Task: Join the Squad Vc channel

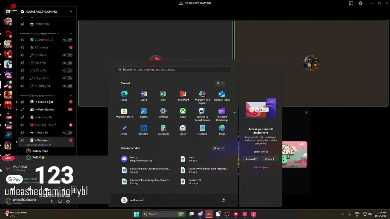Action: [46, 78]
